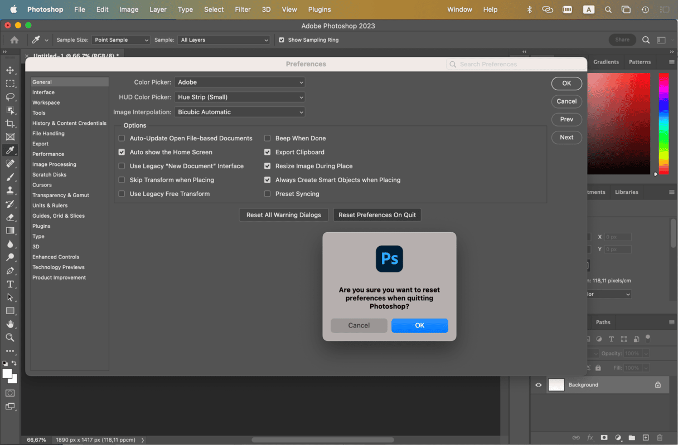Select the Brush tool
Screen dimensions: 678x445
(10, 177)
